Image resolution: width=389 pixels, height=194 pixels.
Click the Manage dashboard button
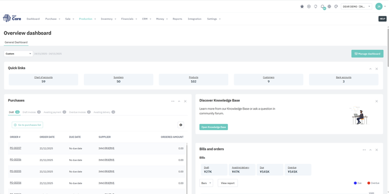coord(367,54)
